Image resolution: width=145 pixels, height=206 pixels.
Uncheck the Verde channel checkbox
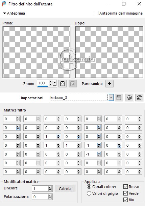click(x=125, y=193)
